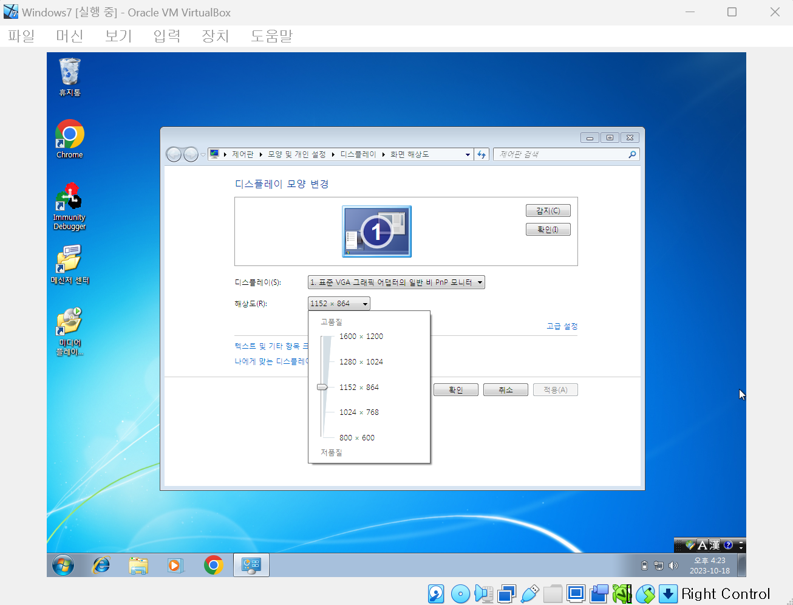This screenshot has height=605, width=793.
Task: Click the VirtualBox display status icon
Action: tap(576, 593)
